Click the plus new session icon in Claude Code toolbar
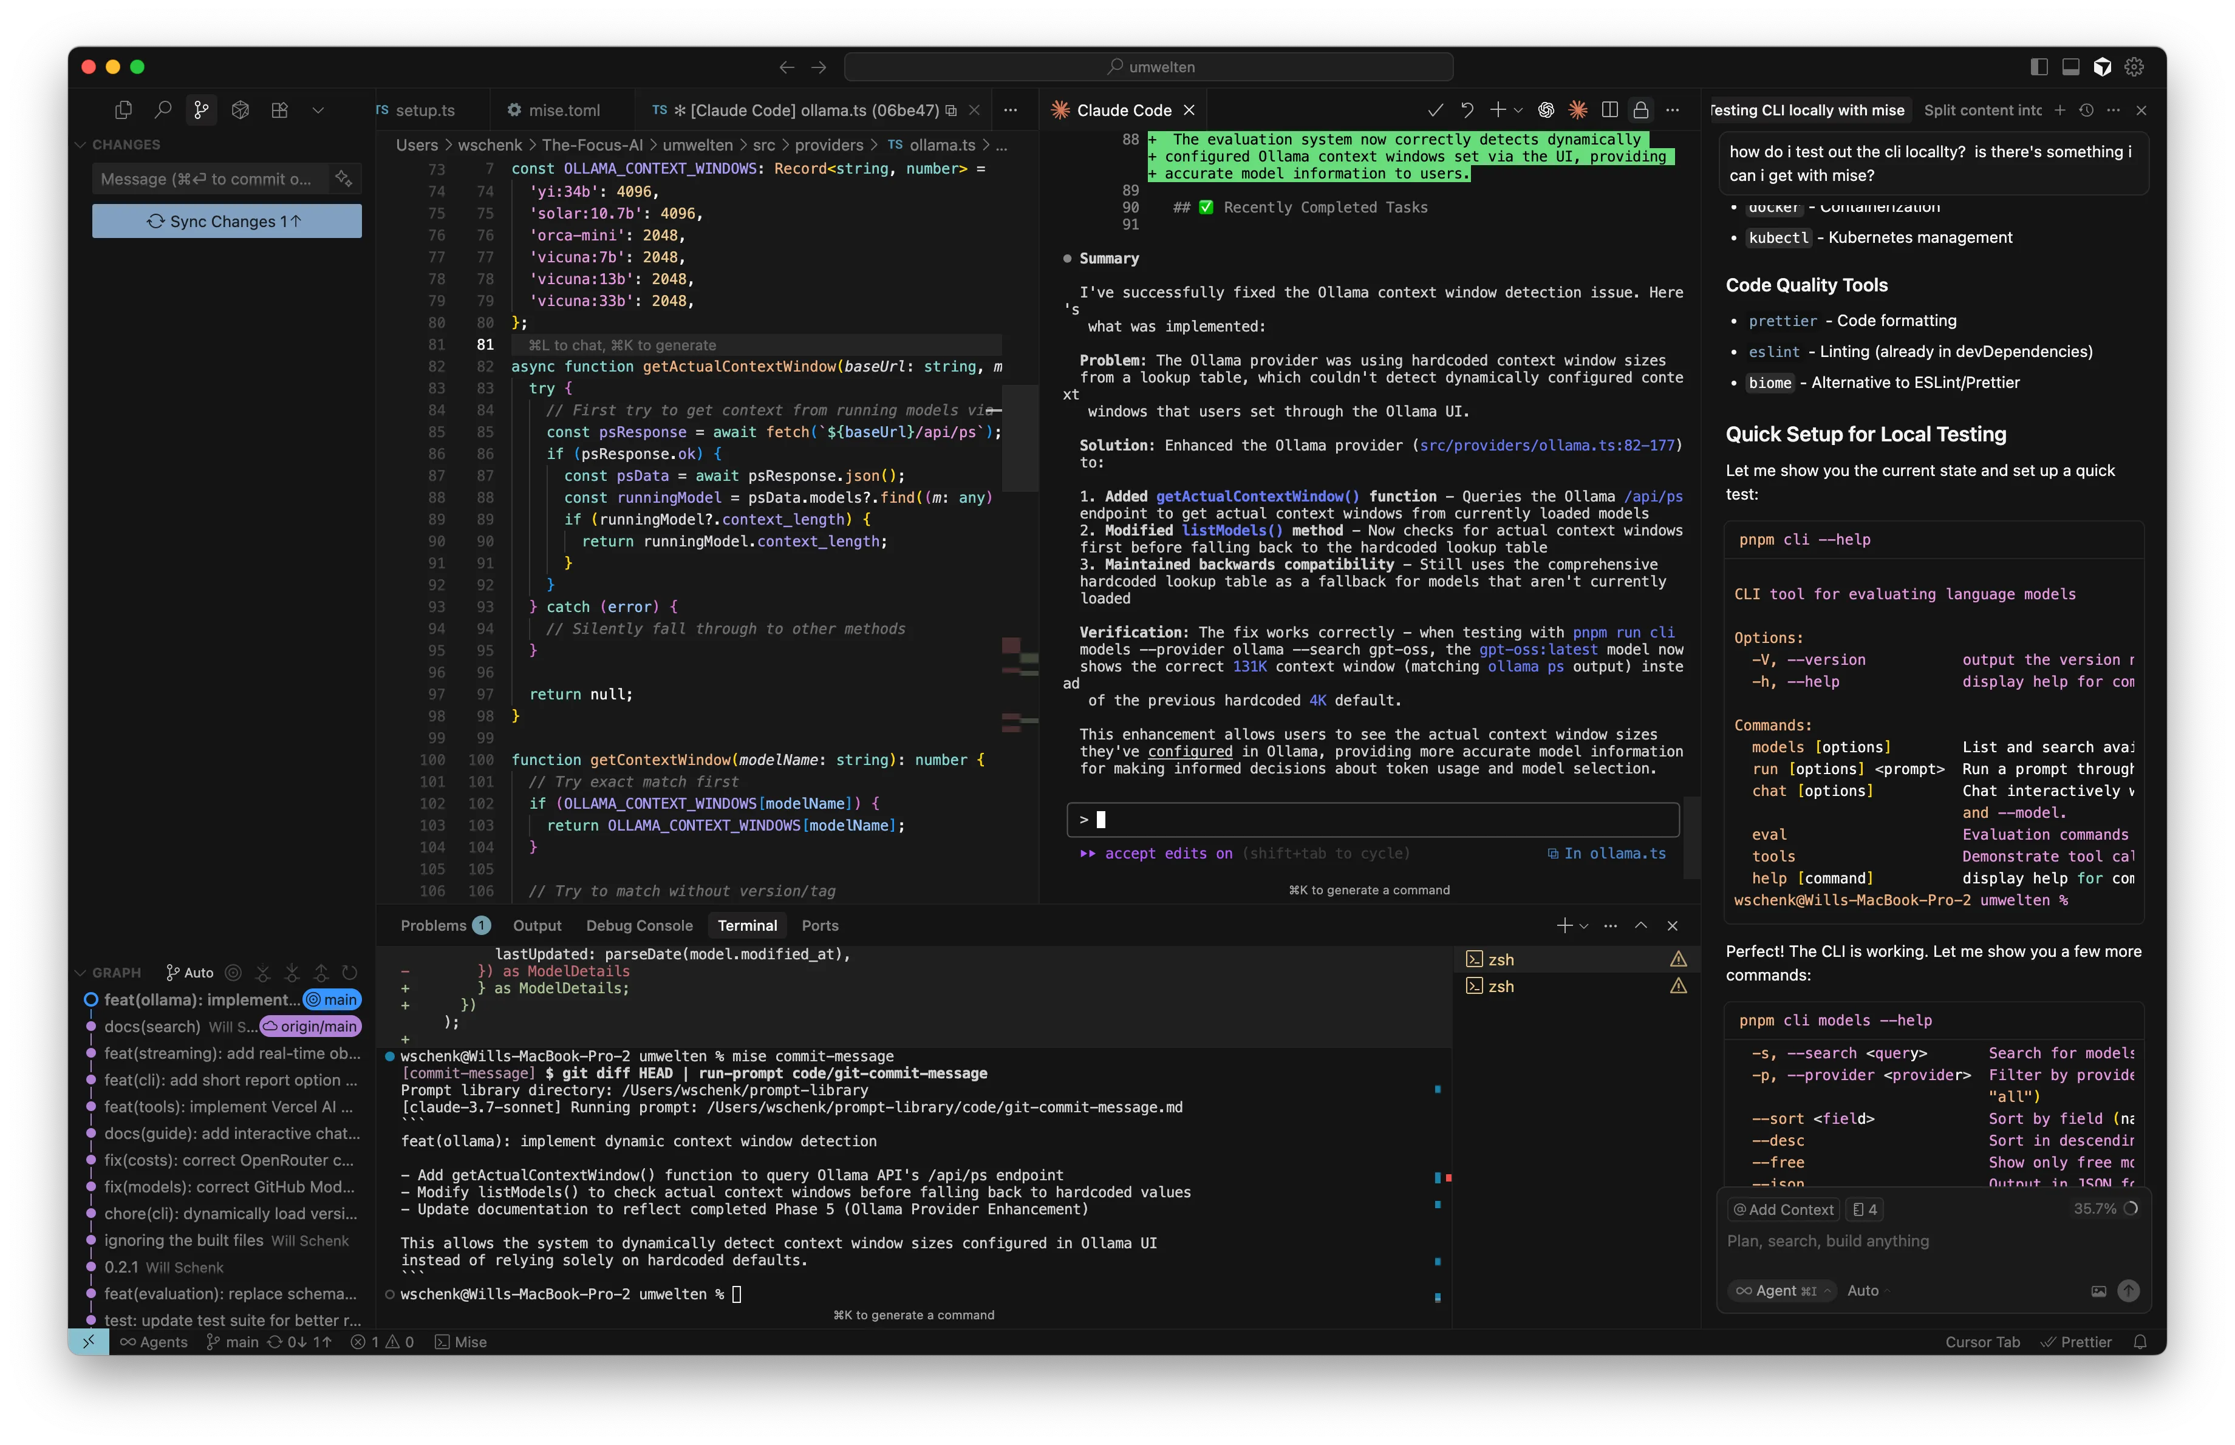 pyautogui.click(x=1497, y=110)
